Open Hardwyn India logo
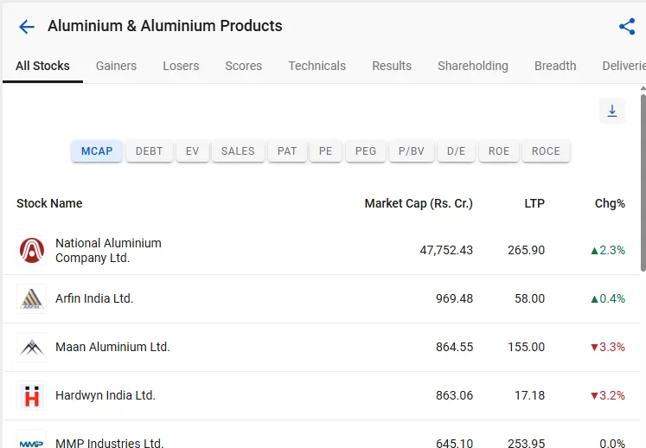This screenshot has height=448, width=646. 32,395
